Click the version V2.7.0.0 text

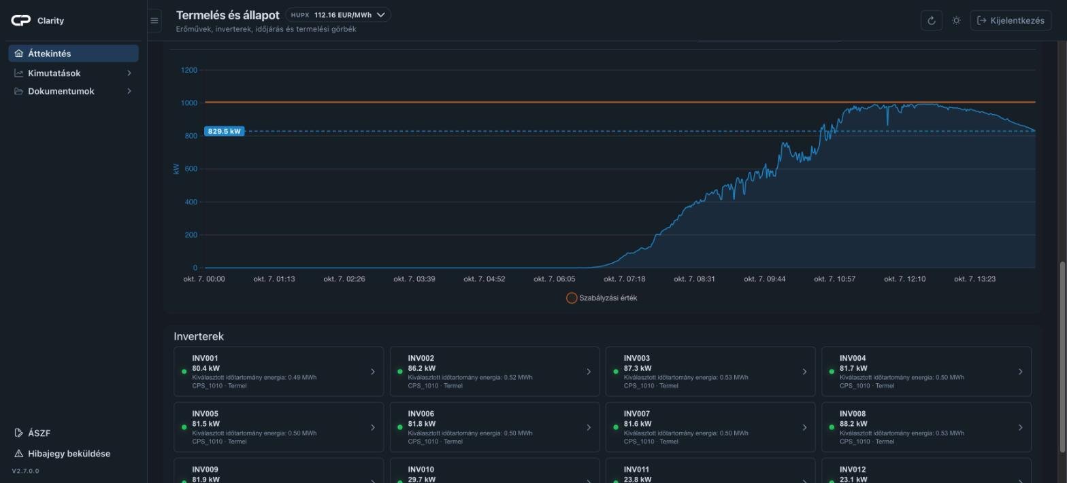click(x=25, y=471)
